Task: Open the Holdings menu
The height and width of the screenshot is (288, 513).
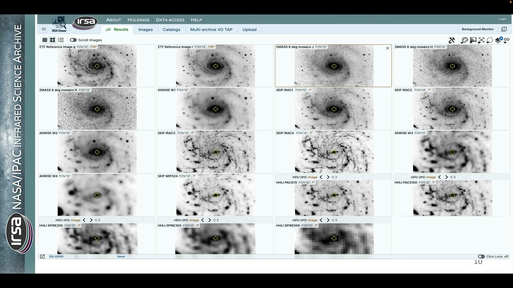Action: (x=138, y=20)
